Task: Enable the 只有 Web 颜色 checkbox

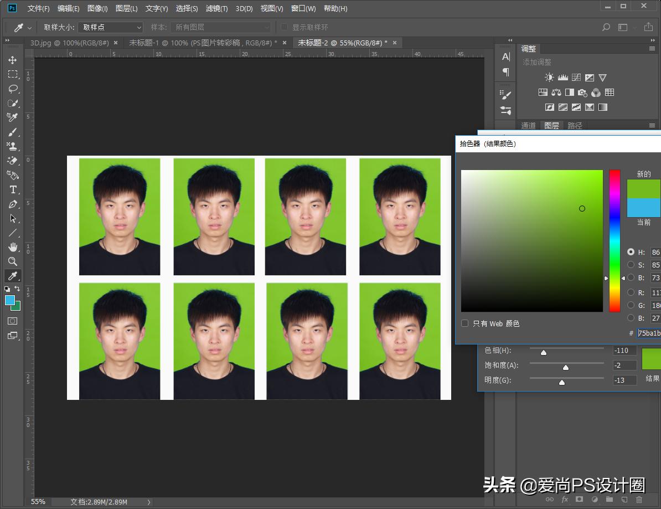Action: coord(465,323)
